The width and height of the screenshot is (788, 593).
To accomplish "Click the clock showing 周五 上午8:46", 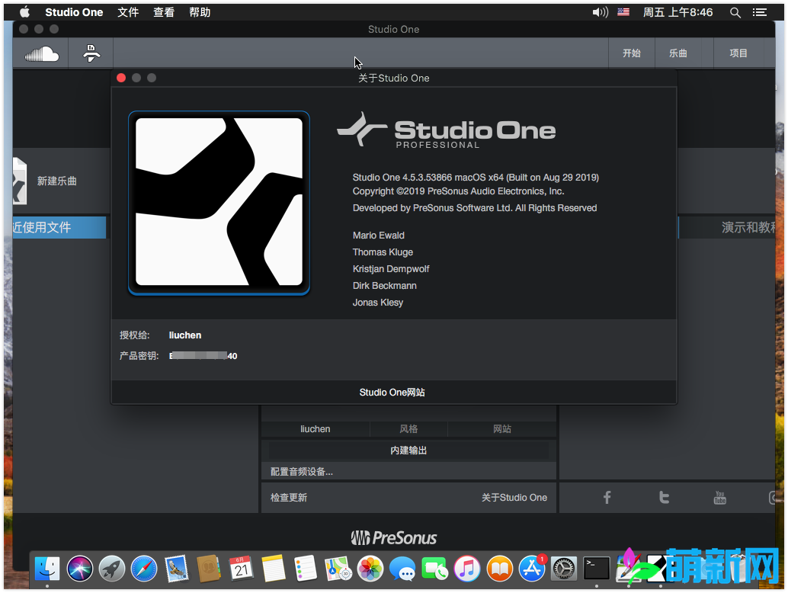I will [x=678, y=12].
